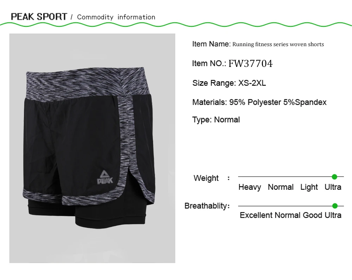
Task: Click the Weight slider track line
Action: coord(291,177)
